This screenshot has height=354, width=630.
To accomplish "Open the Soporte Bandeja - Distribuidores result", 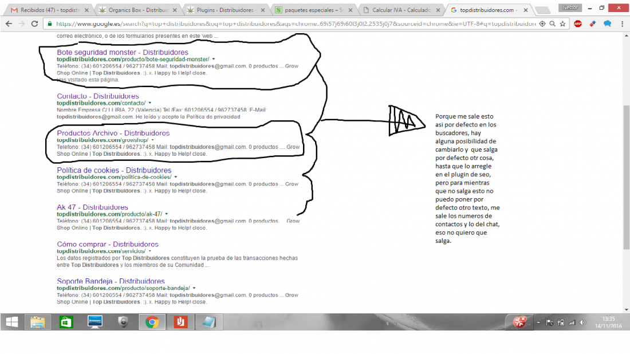I will pyautogui.click(x=111, y=281).
